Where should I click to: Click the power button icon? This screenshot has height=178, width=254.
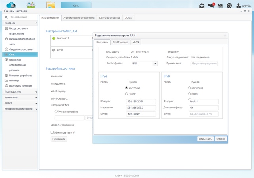(229, 6)
